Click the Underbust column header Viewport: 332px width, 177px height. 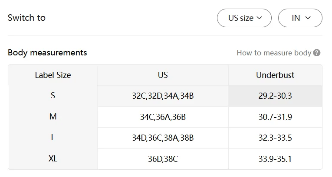275,75
